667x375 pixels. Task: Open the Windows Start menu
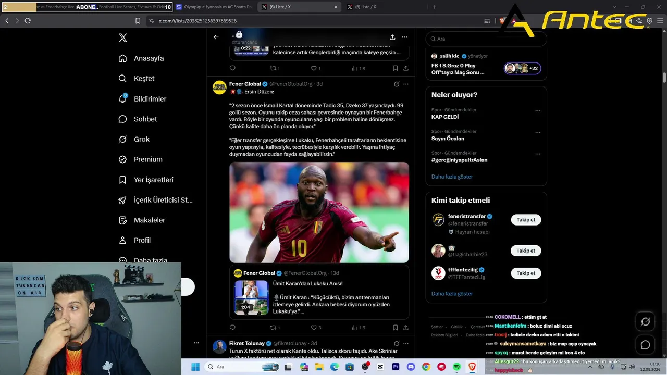coord(195,367)
